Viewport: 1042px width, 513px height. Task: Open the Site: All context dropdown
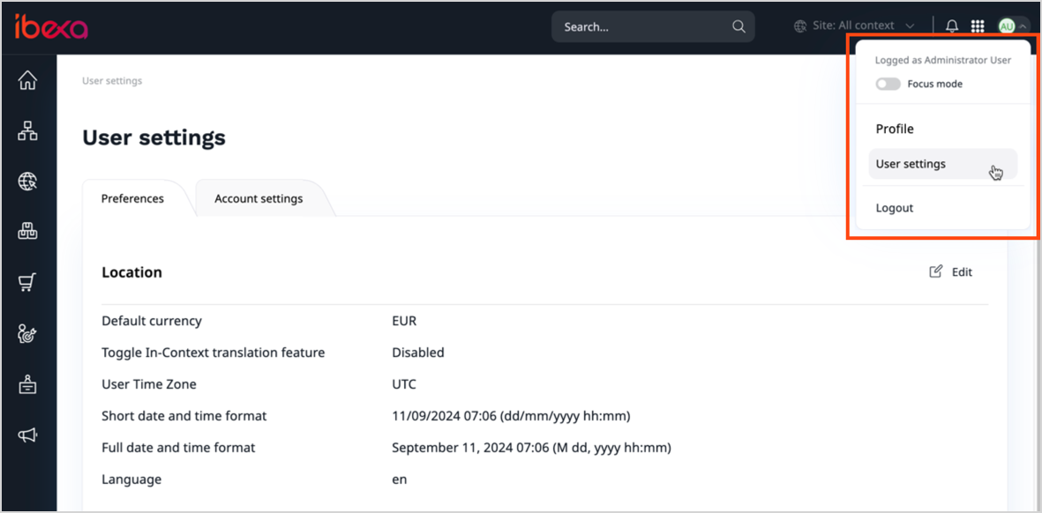tap(853, 26)
